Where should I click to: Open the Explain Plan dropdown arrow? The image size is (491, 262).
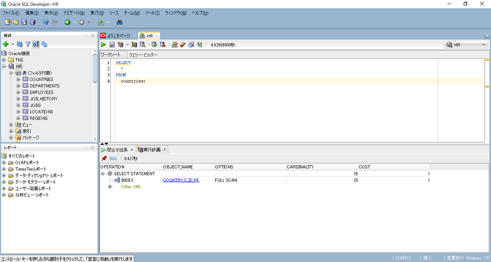tap(127, 45)
